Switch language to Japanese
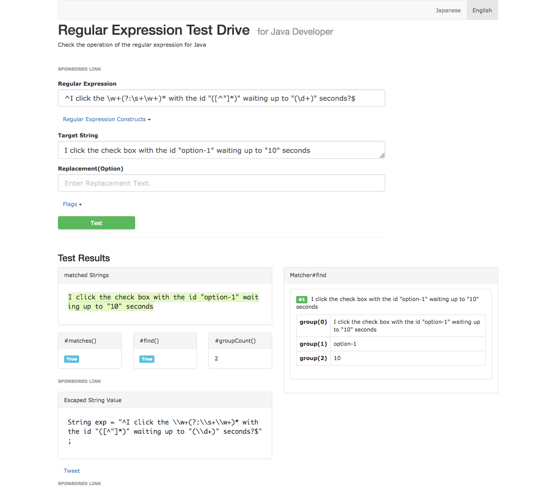 pyautogui.click(x=448, y=10)
